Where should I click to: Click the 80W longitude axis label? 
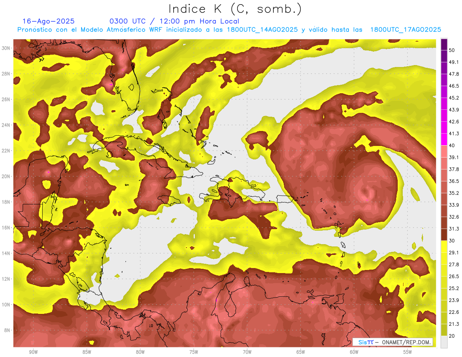(140, 352)
